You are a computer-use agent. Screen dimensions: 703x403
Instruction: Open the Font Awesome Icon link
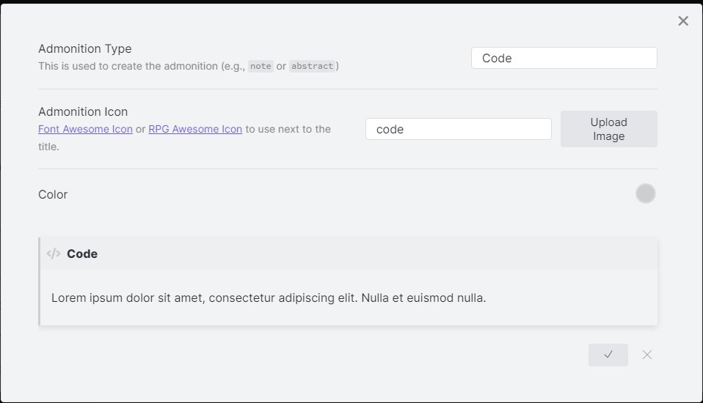(85, 129)
